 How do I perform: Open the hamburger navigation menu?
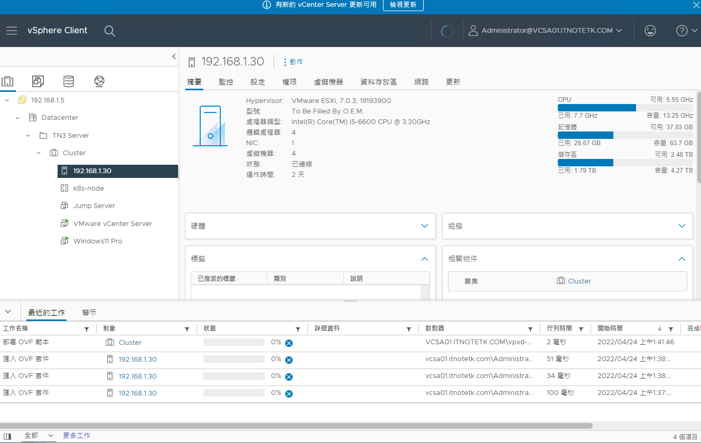(x=12, y=31)
